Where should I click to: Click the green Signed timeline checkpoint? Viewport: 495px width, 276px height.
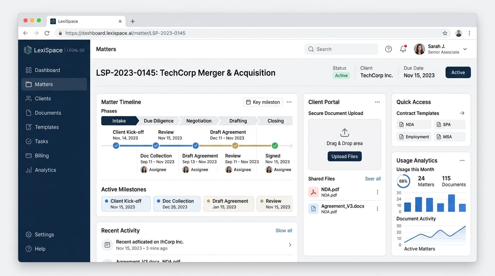tap(275, 146)
